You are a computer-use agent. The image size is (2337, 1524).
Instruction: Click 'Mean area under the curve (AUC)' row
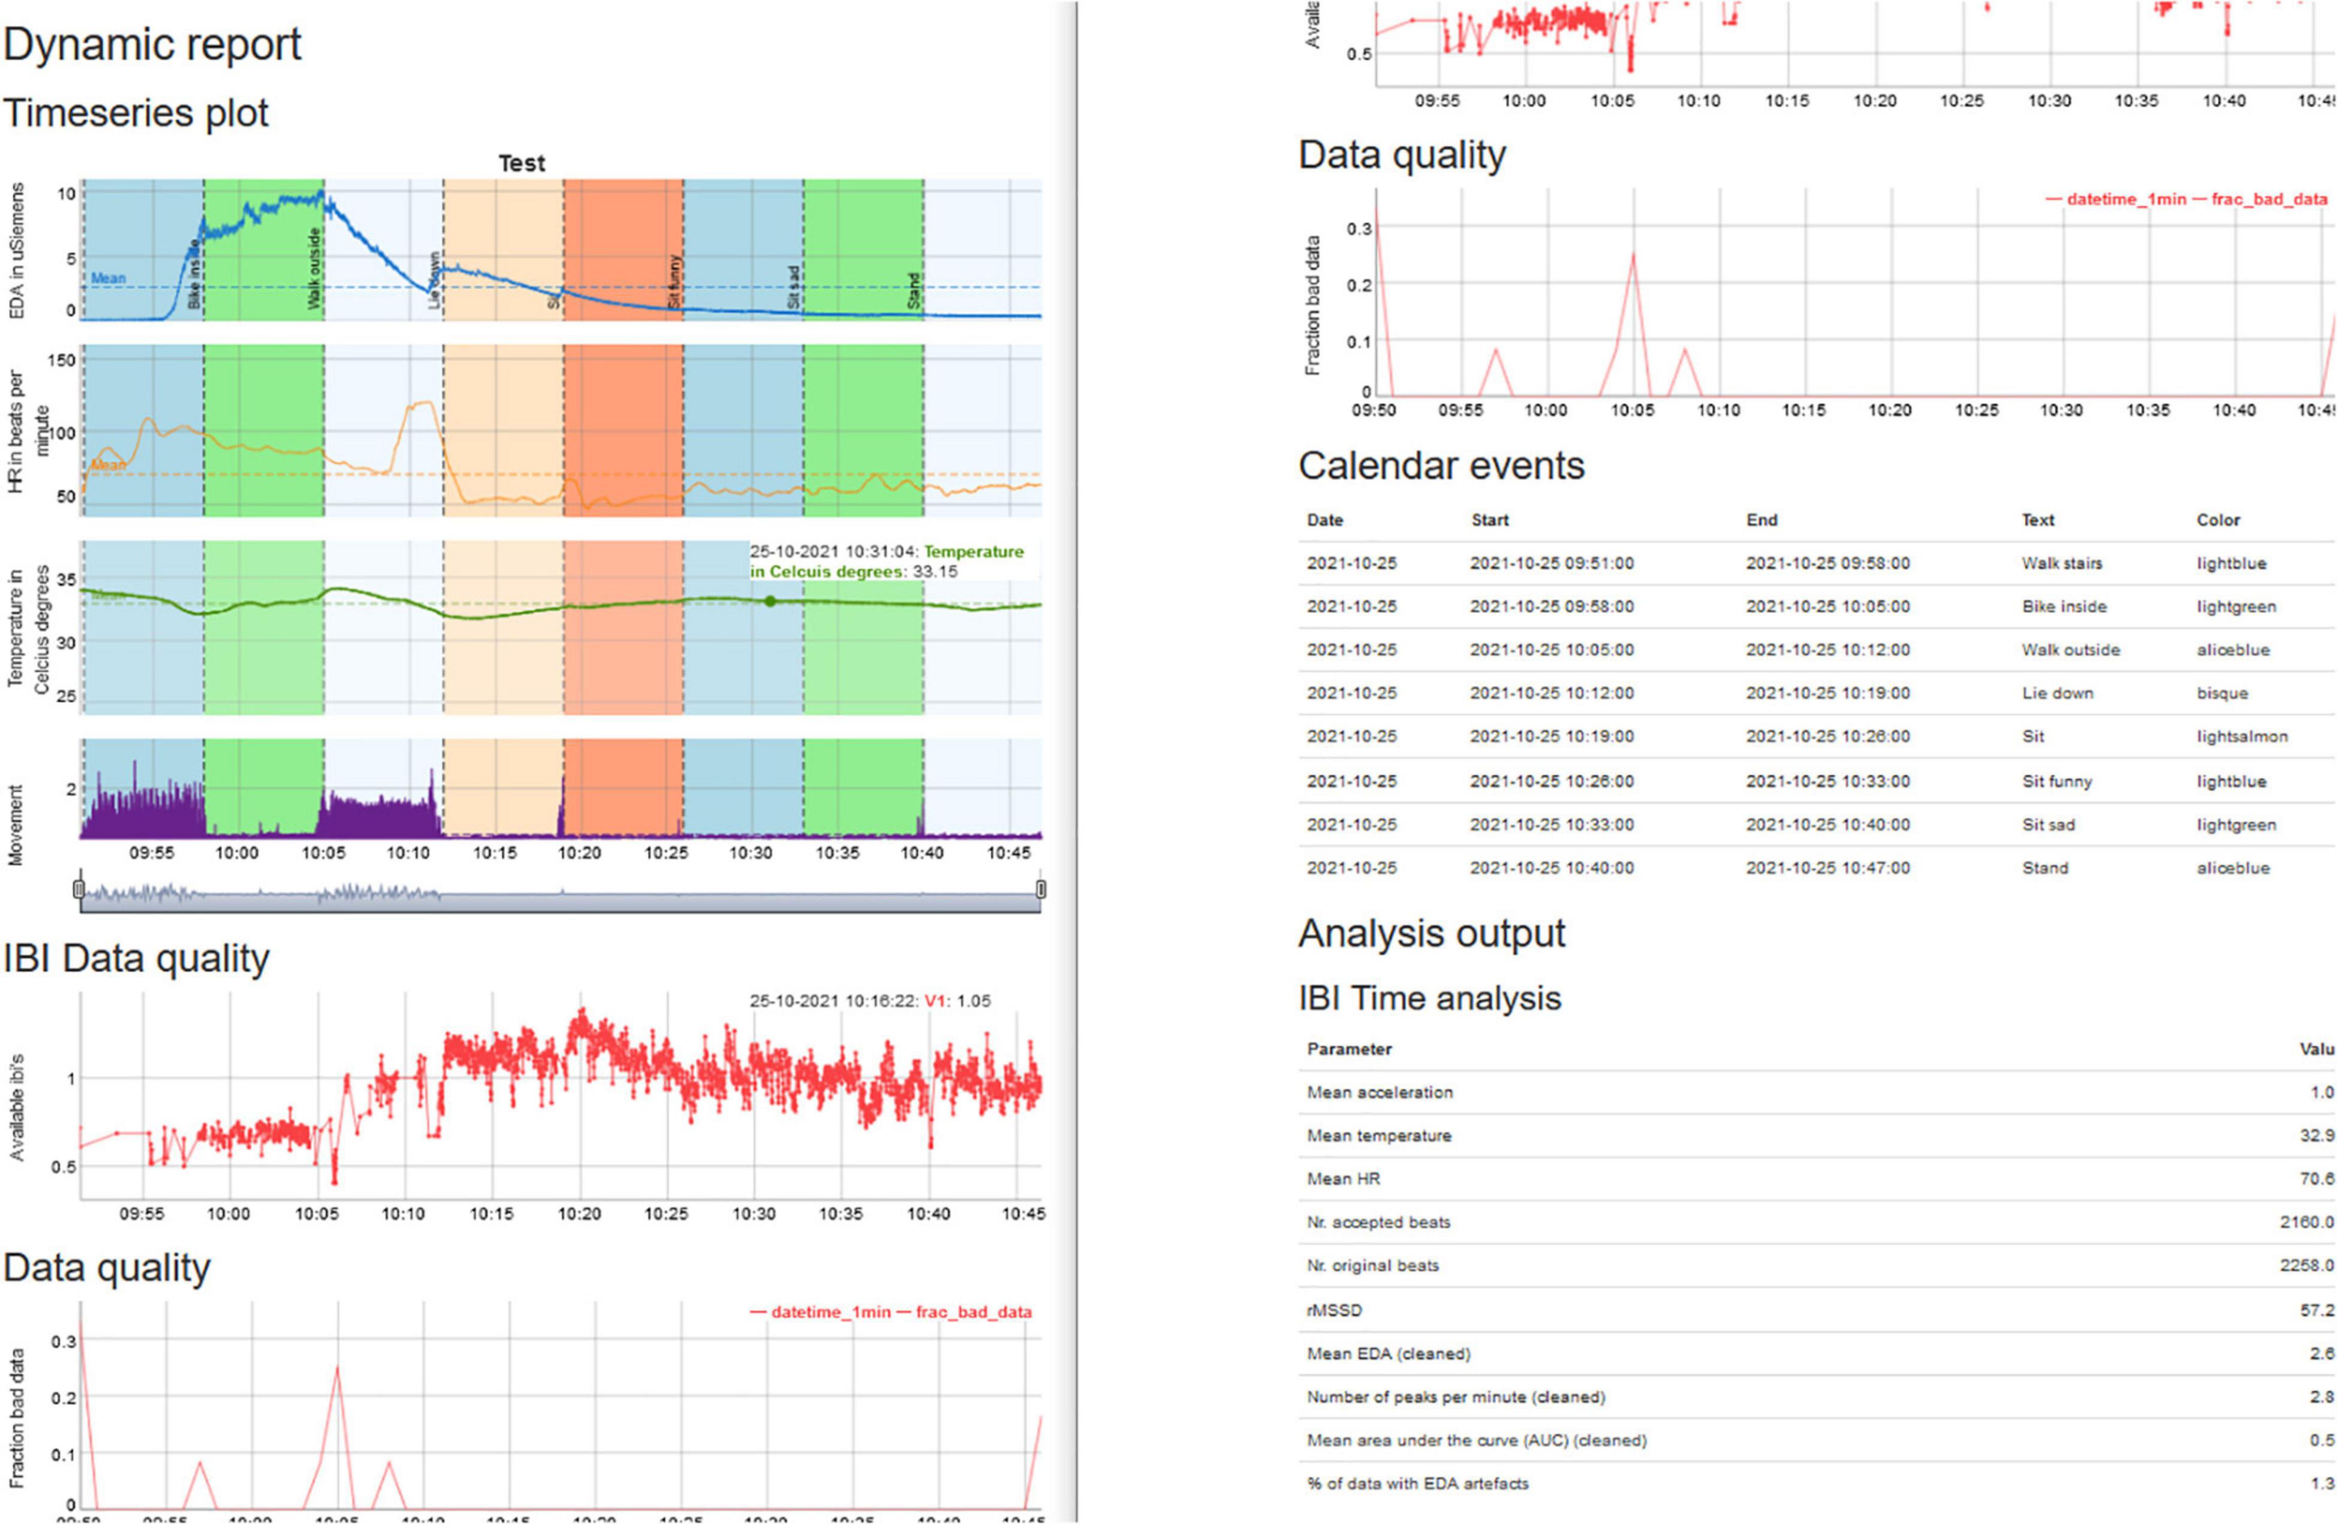(x=1817, y=1440)
